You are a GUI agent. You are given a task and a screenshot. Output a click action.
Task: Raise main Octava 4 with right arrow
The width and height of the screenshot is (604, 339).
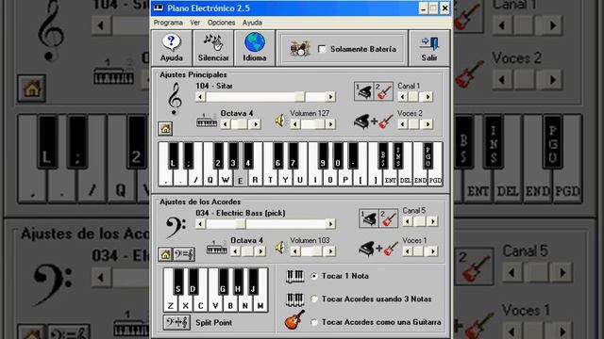point(256,124)
